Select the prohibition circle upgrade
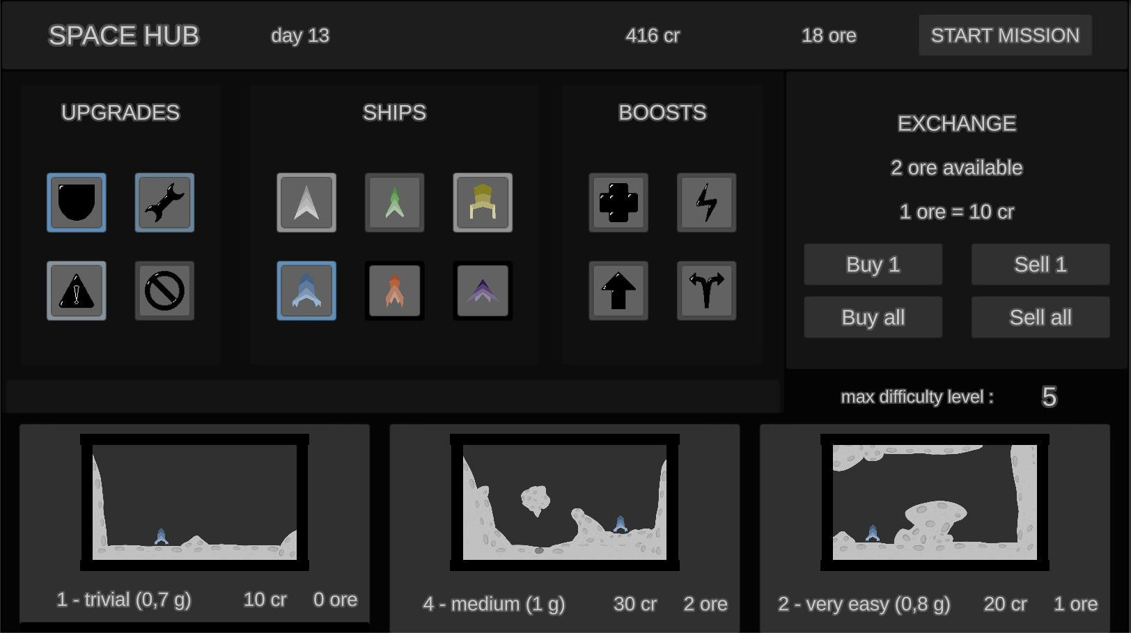The image size is (1131, 633). coord(164,291)
